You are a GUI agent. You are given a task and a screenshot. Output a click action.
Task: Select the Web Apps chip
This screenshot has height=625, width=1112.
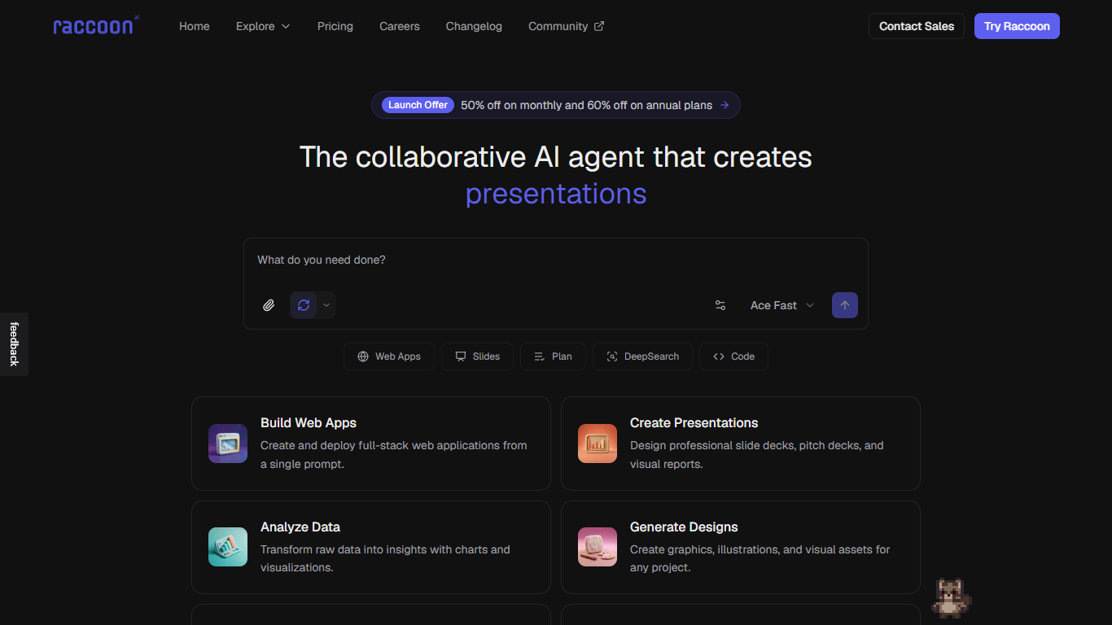tap(389, 356)
